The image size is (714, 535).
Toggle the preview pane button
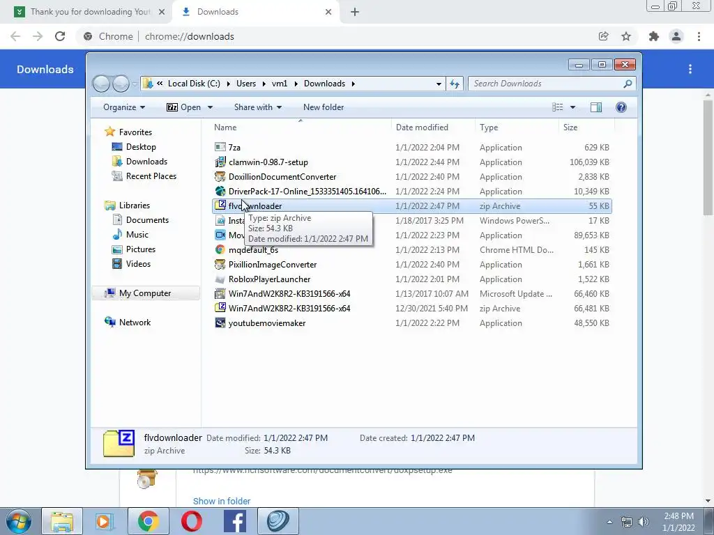pos(596,107)
